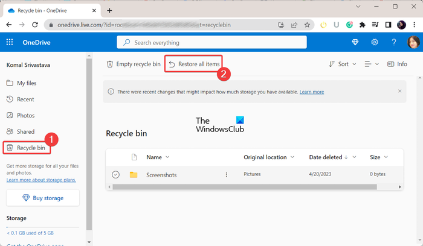Click the yellow power extension icon
This screenshot has width=423, height=246.
pos(323,25)
